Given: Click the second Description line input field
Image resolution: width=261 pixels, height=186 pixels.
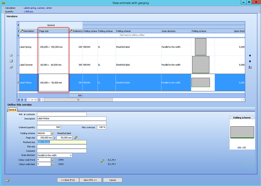Looking at the screenshot, I should 71,123.
